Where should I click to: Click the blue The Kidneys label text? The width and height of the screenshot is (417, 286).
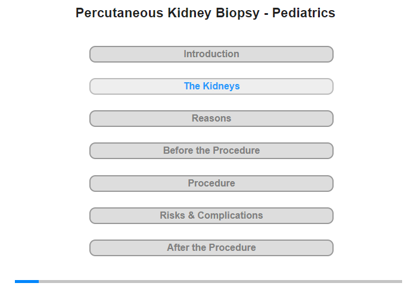pyautogui.click(x=211, y=86)
